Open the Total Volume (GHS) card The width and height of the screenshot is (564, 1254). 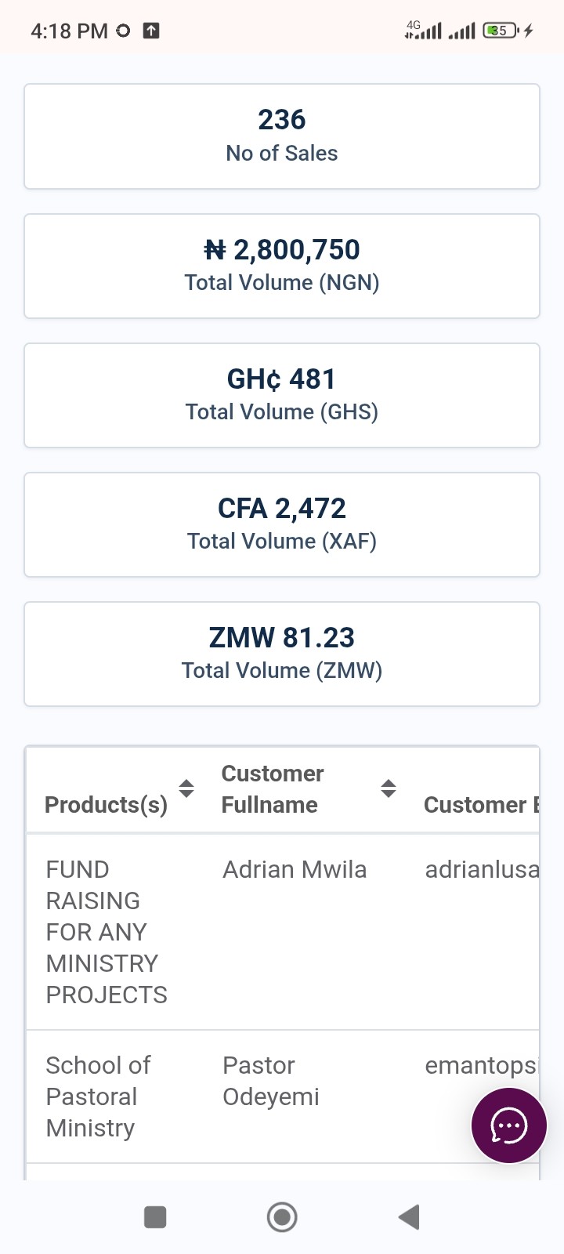pyautogui.click(x=282, y=395)
